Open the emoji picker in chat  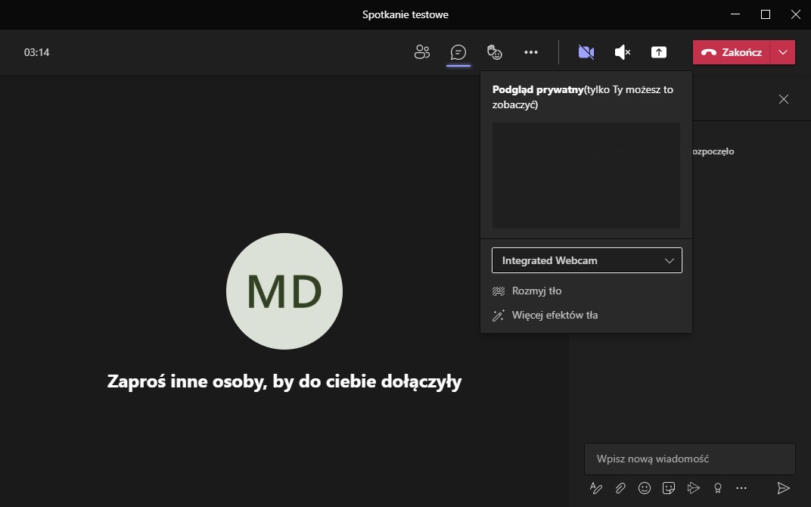645,488
